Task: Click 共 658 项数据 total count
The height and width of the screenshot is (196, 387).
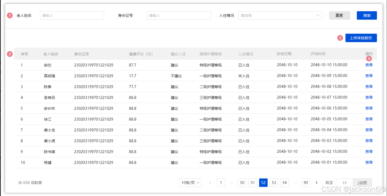Action: [30, 183]
